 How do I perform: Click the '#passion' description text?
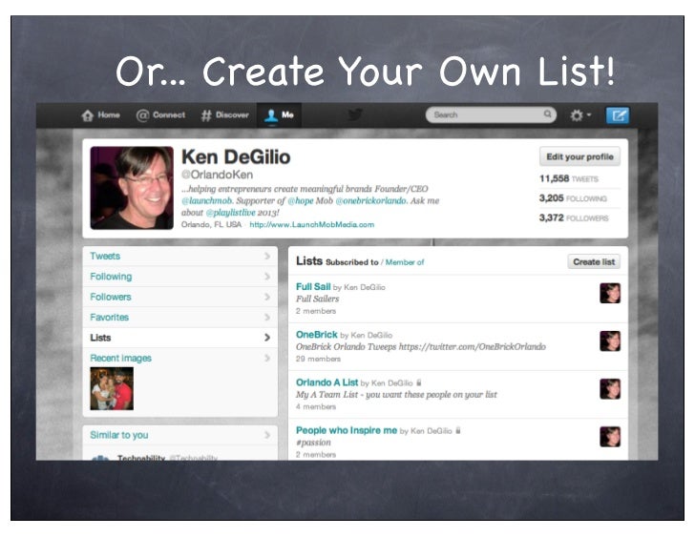(313, 443)
